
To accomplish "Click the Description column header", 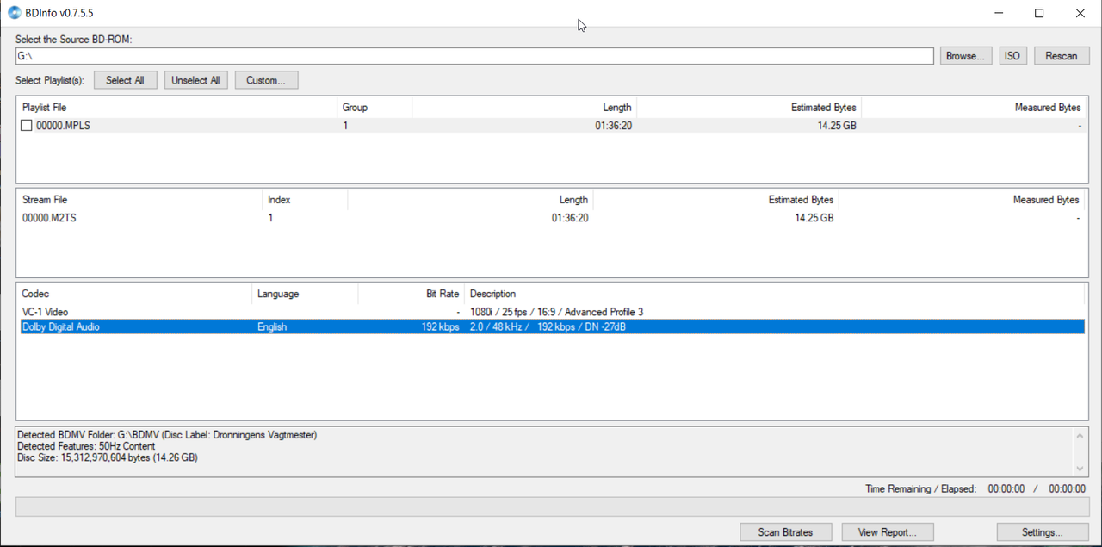I will pos(774,294).
